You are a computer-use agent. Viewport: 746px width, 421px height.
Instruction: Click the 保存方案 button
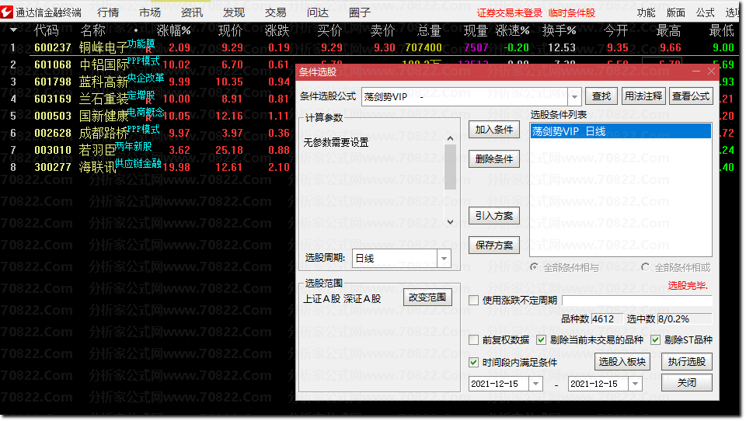(494, 245)
